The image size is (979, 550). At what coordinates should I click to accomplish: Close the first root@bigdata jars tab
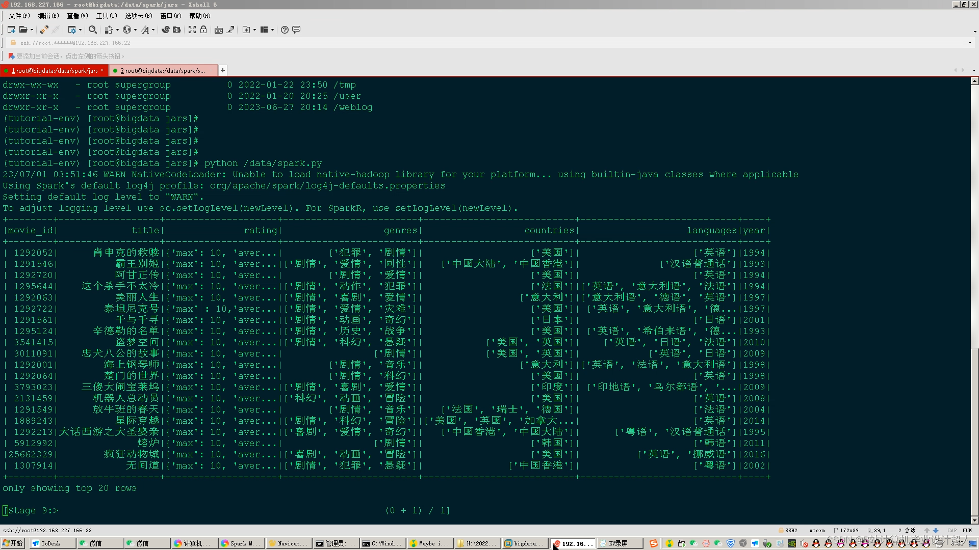click(102, 70)
